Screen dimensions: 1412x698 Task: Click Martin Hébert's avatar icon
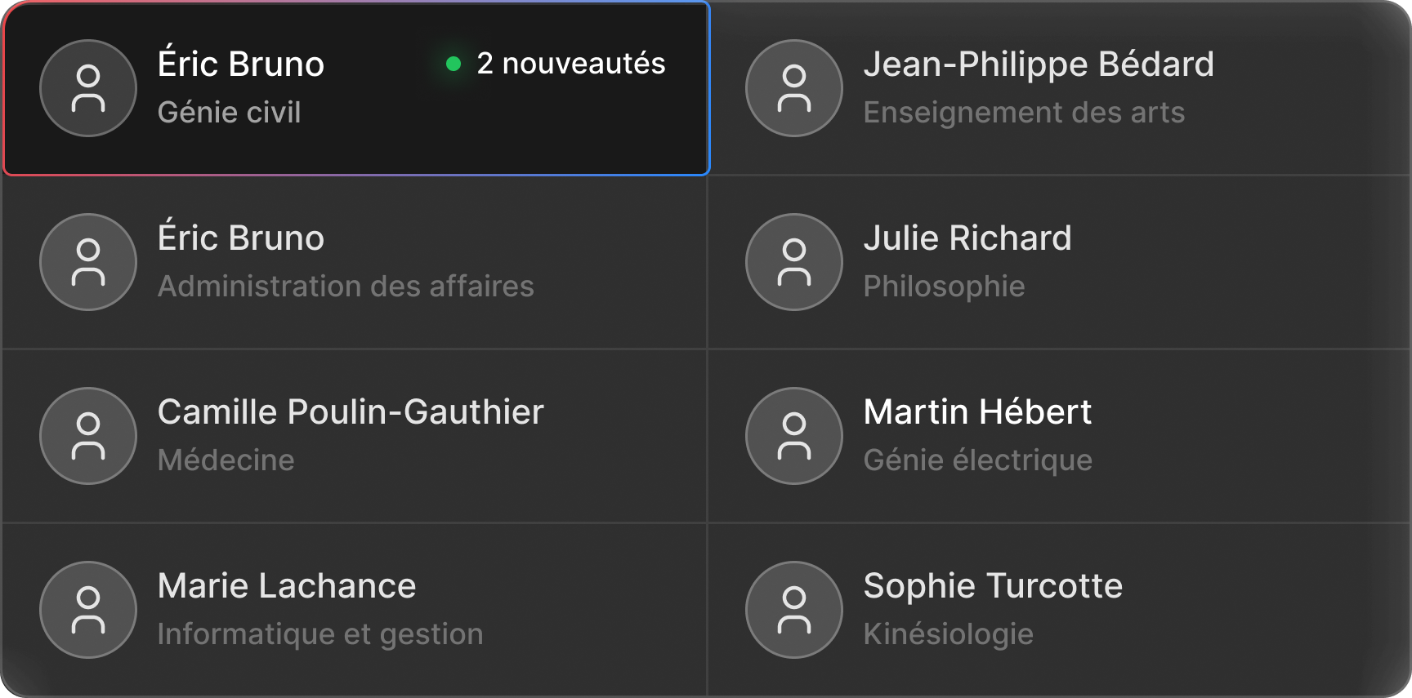pyautogui.click(x=794, y=436)
